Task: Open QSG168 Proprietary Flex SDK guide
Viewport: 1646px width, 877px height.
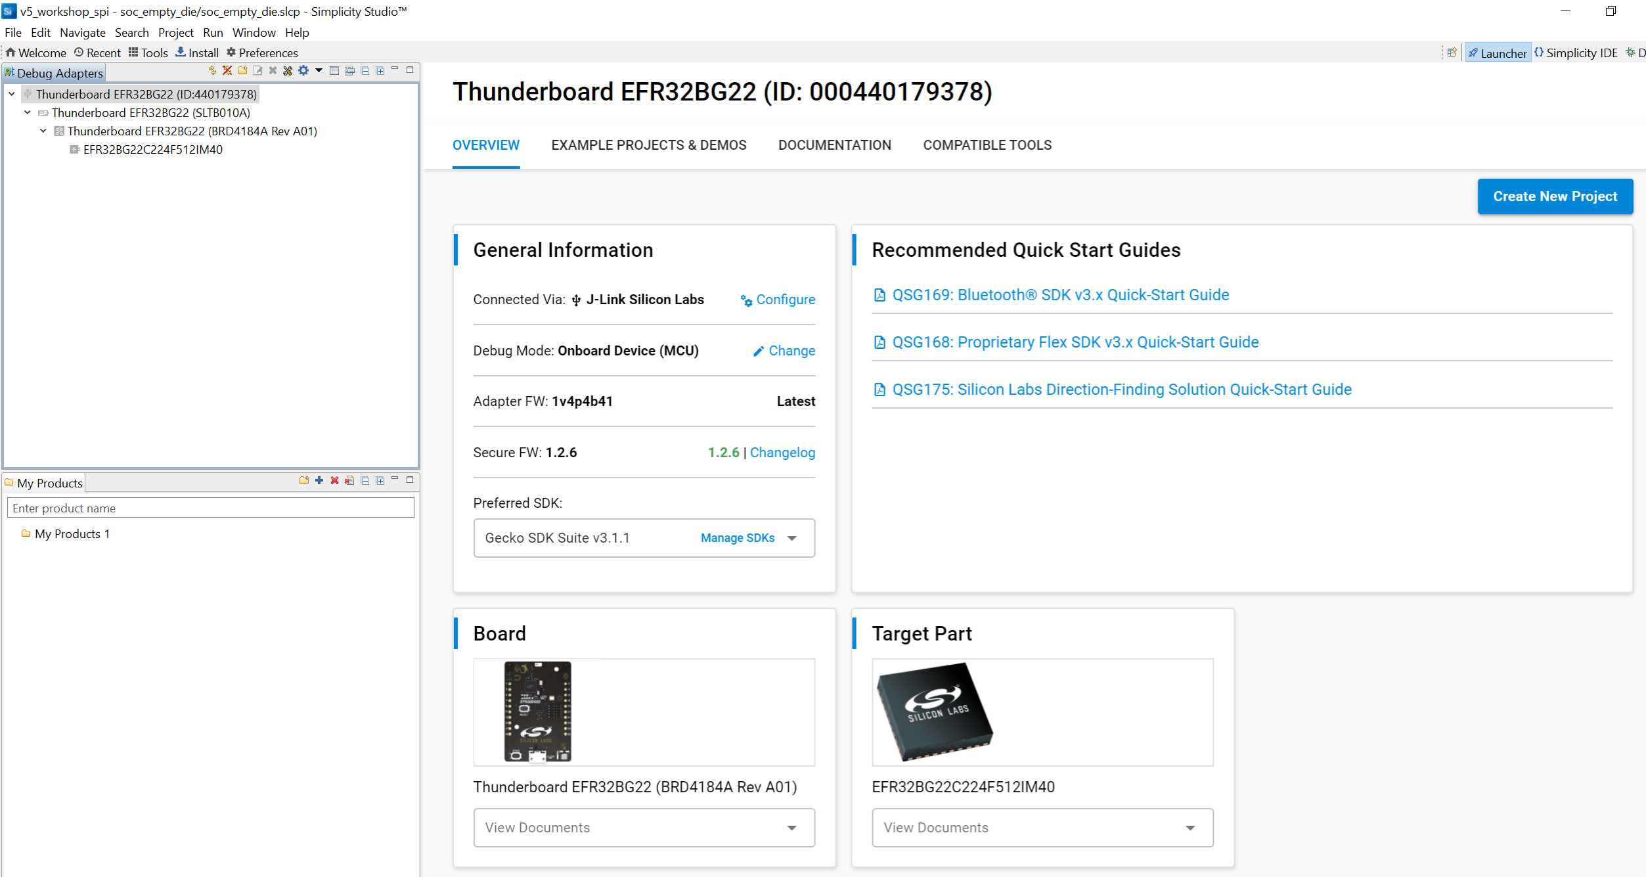Action: 1075,342
